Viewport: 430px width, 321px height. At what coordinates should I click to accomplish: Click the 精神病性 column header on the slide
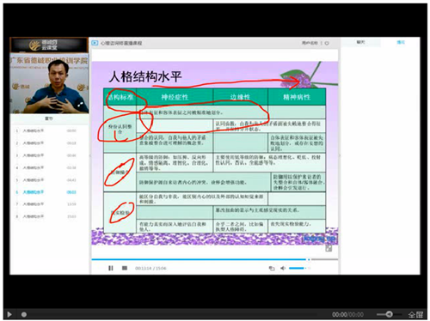pyautogui.click(x=297, y=97)
